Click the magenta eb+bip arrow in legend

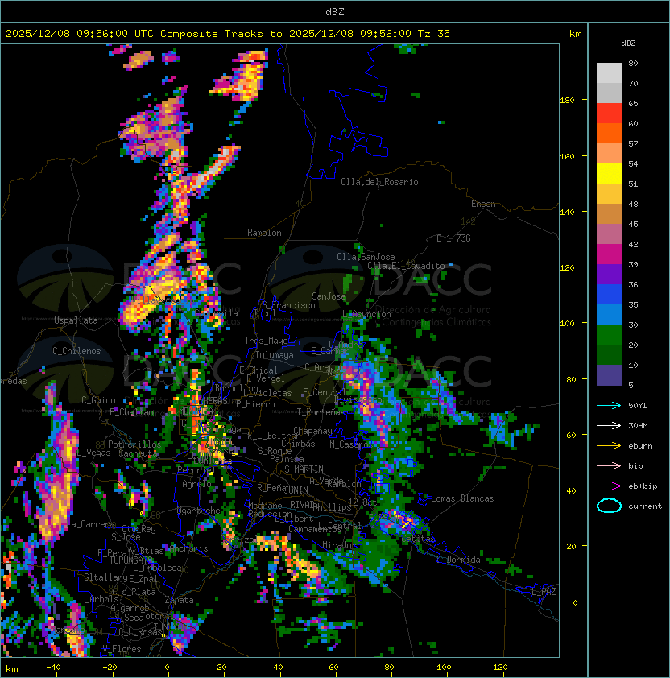609,486
